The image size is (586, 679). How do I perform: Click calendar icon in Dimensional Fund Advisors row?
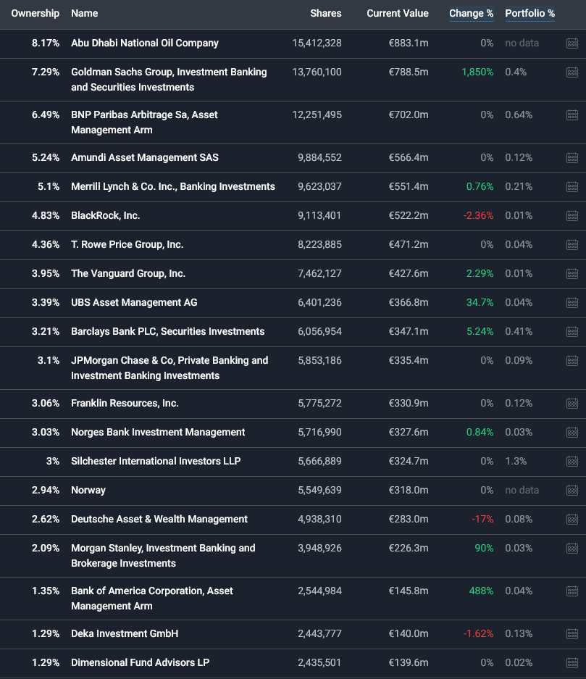(572, 663)
